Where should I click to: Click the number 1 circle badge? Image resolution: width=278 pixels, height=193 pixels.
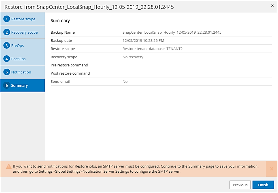coord(7,19)
